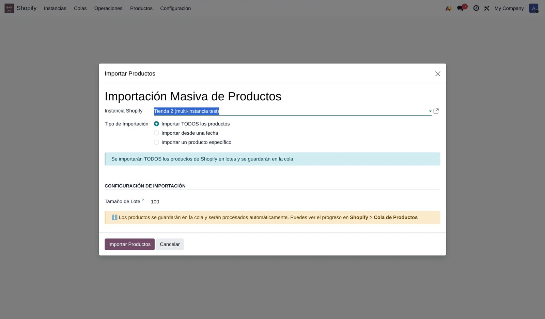Viewport: 545px width, 319px height.
Task: Click the Shopify app logo icon
Action: 9,8
